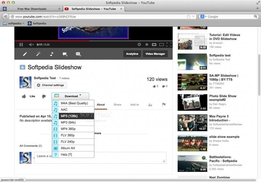
Task: Toggle fullscreen video mode
Action: 169,45
